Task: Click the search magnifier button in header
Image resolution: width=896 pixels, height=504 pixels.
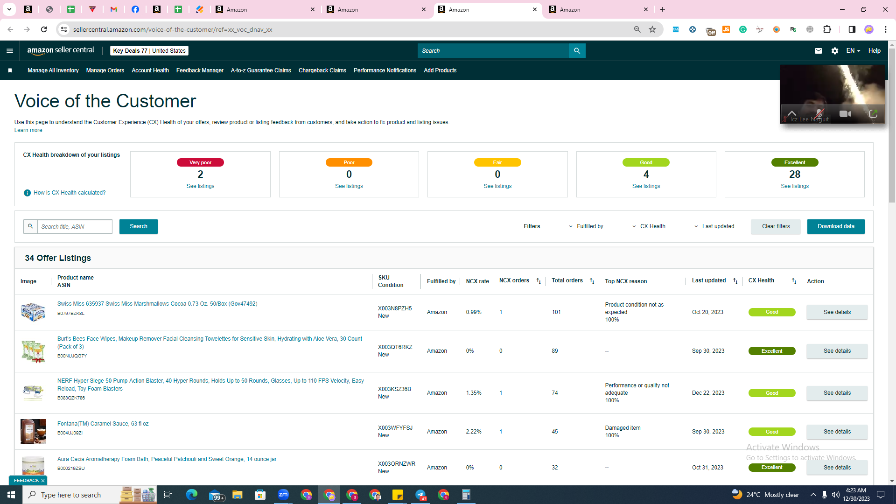Action: pyautogui.click(x=577, y=51)
